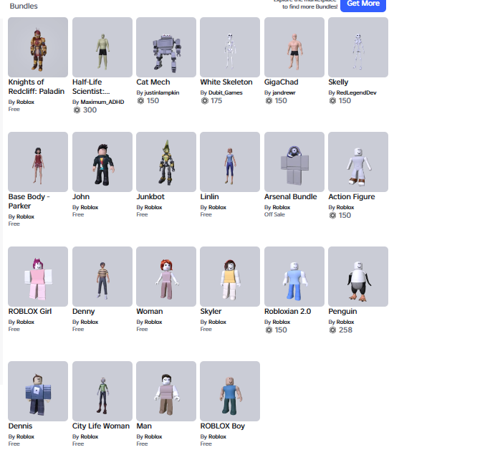The width and height of the screenshot is (490, 450).
Task: Select the White Skeleton bundle image
Action: [x=230, y=47]
